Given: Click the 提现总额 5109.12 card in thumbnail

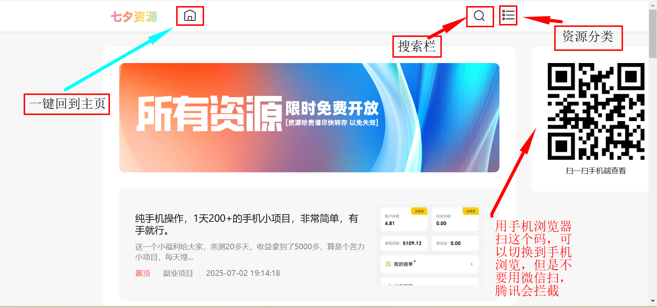Looking at the screenshot, I should click(x=404, y=243).
